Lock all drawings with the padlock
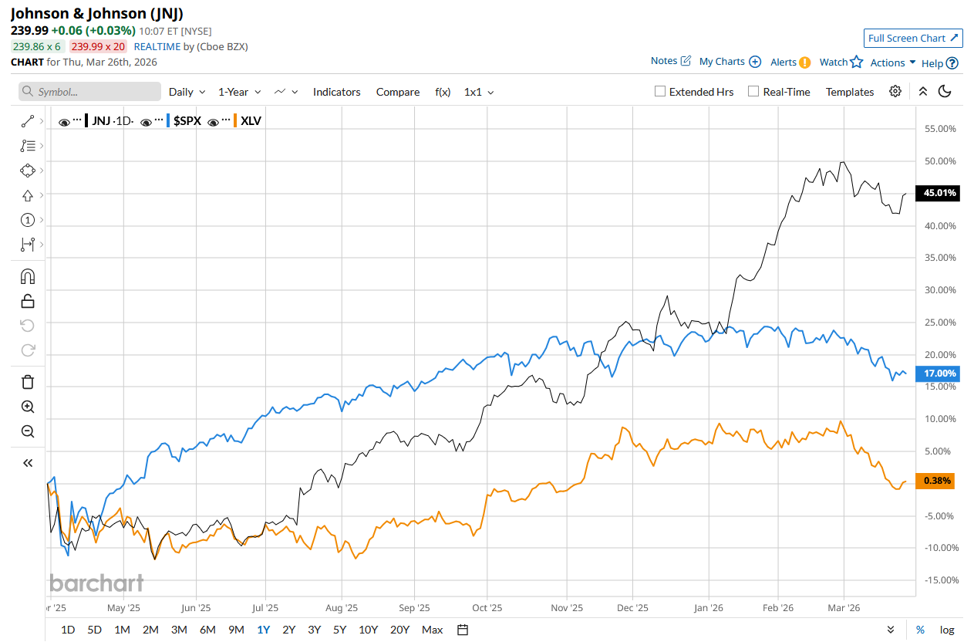This screenshot has height=642, width=974. 28,301
